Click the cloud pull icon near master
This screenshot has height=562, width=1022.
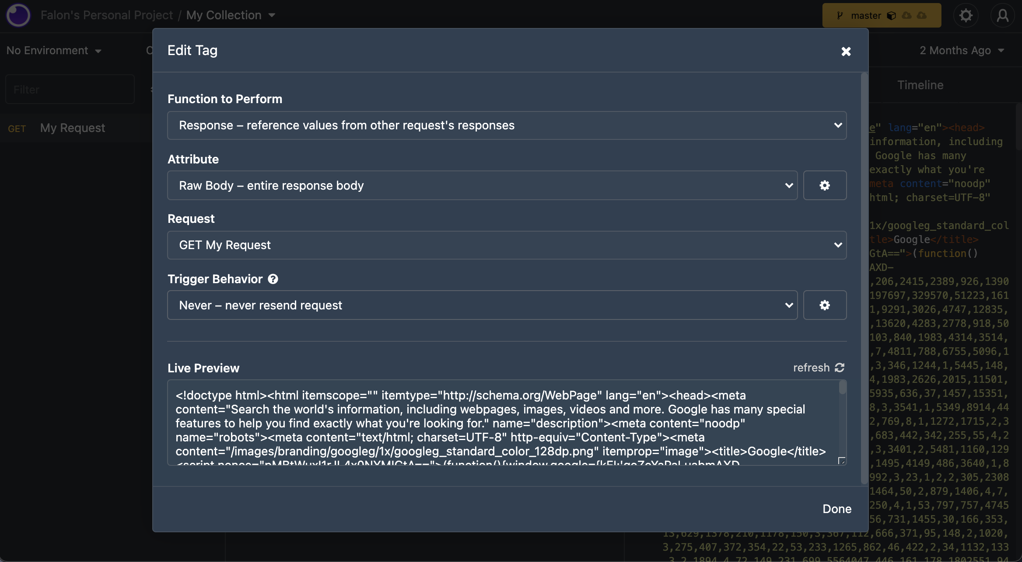coord(906,15)
